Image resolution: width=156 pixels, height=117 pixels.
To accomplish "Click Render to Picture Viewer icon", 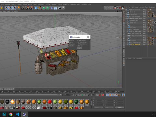I will pyautogui.click(x=27, y=8).
